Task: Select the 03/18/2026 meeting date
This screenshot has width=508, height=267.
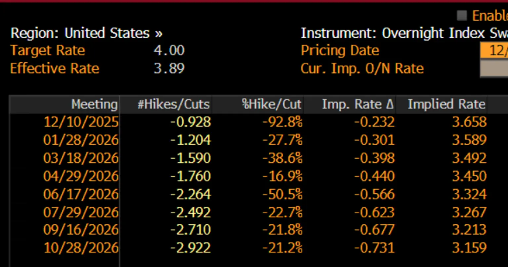Action: (x=81, y=158)
